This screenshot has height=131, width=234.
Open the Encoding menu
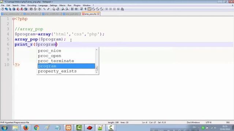pos(32,5)
